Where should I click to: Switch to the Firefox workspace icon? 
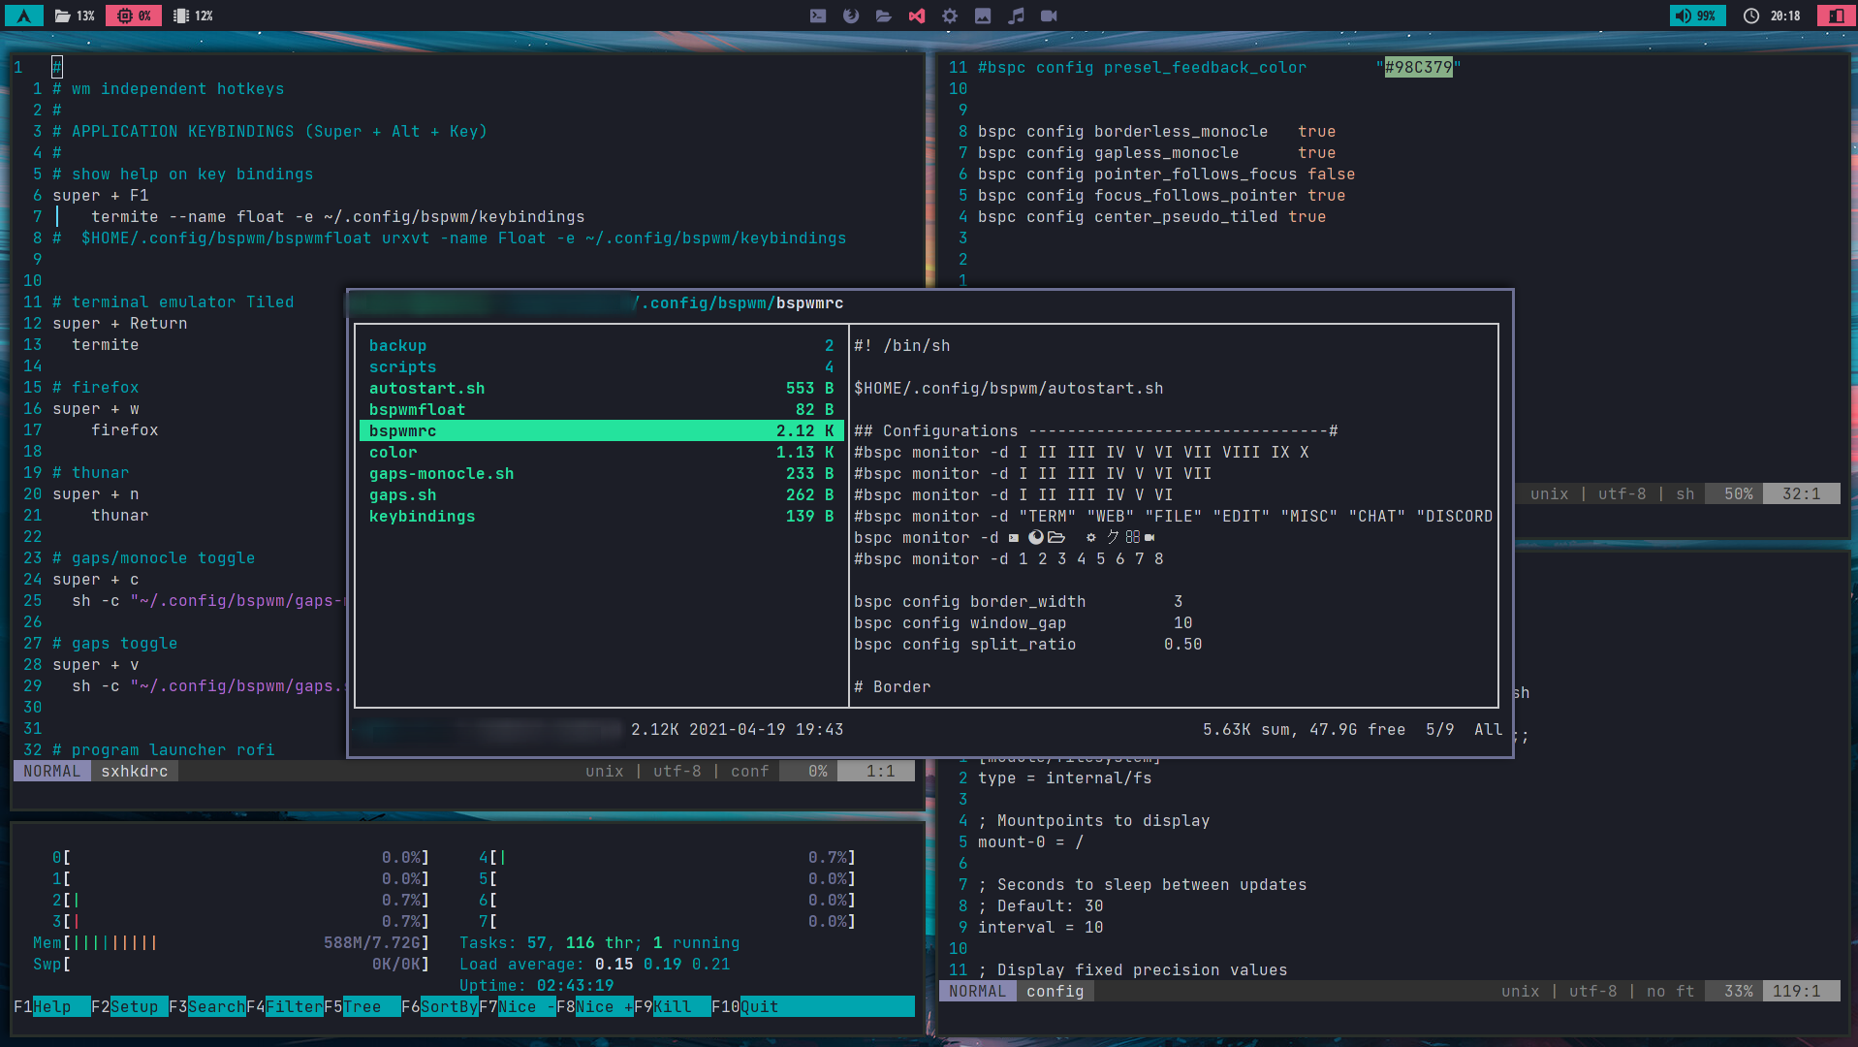click(851, 16)
